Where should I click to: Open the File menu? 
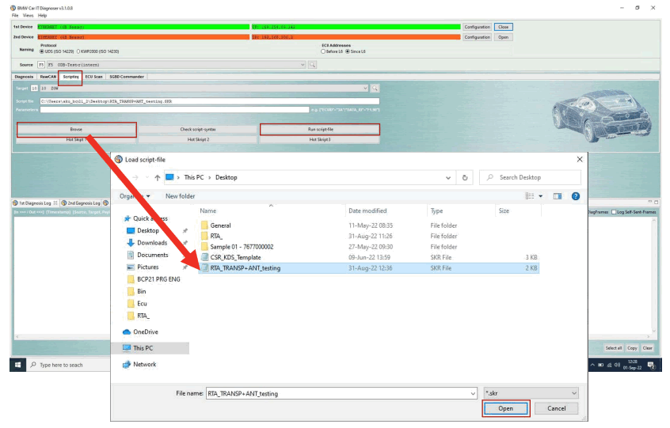click(15, 15)
